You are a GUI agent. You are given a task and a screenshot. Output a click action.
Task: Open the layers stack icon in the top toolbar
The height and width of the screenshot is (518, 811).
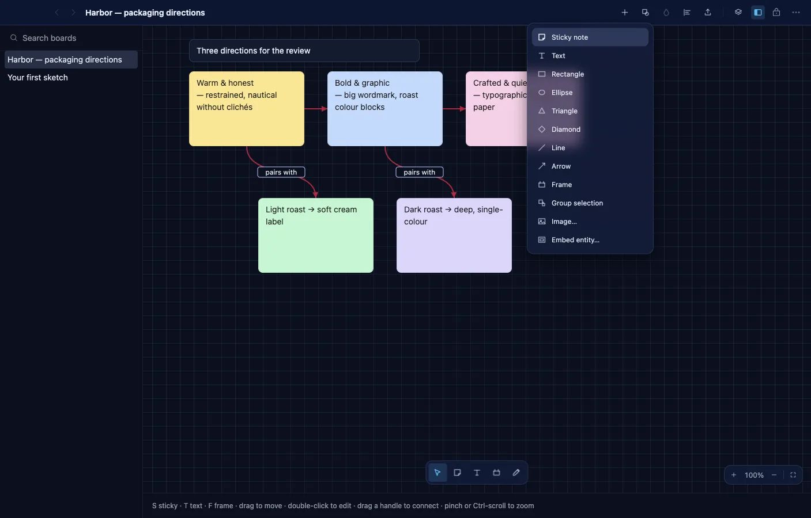click(x=738, y=12)
